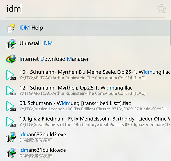Viewport: 171px width, 161px height.
Task: Open the "IDM Help" result
Action: pos(85,28)
